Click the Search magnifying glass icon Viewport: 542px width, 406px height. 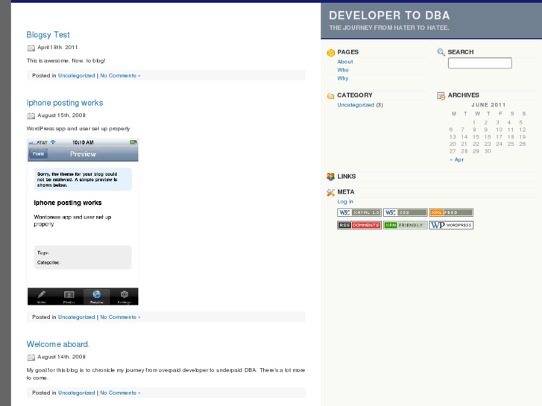[x=441, y=52]
